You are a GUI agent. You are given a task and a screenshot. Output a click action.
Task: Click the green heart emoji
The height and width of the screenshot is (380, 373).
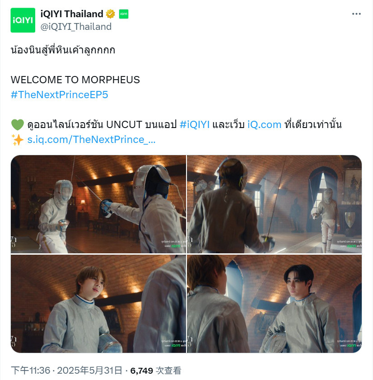point(18,124)
